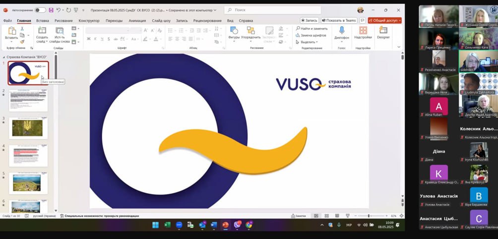Switch to slide sorter view icon
Image resolution: width=498 pixels, height=239 pixels.
point(326,216)
